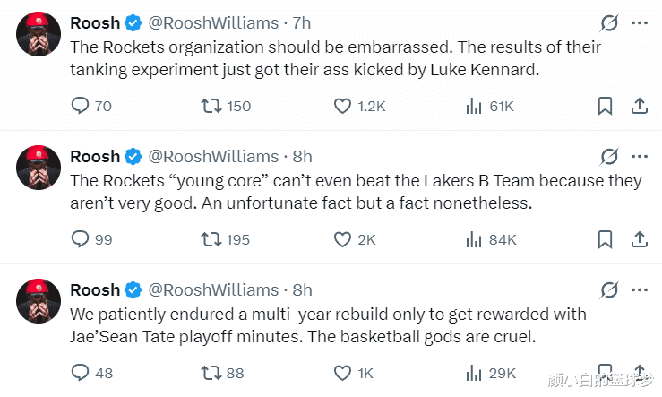Retweet the Luke Kennard tweet

coord(210,106)
